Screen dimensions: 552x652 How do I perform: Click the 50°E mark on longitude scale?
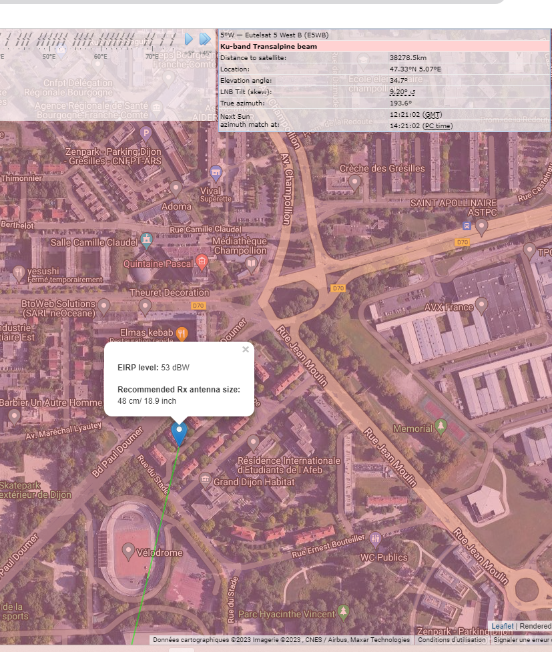pyautogui.click(x=49, y=56)
